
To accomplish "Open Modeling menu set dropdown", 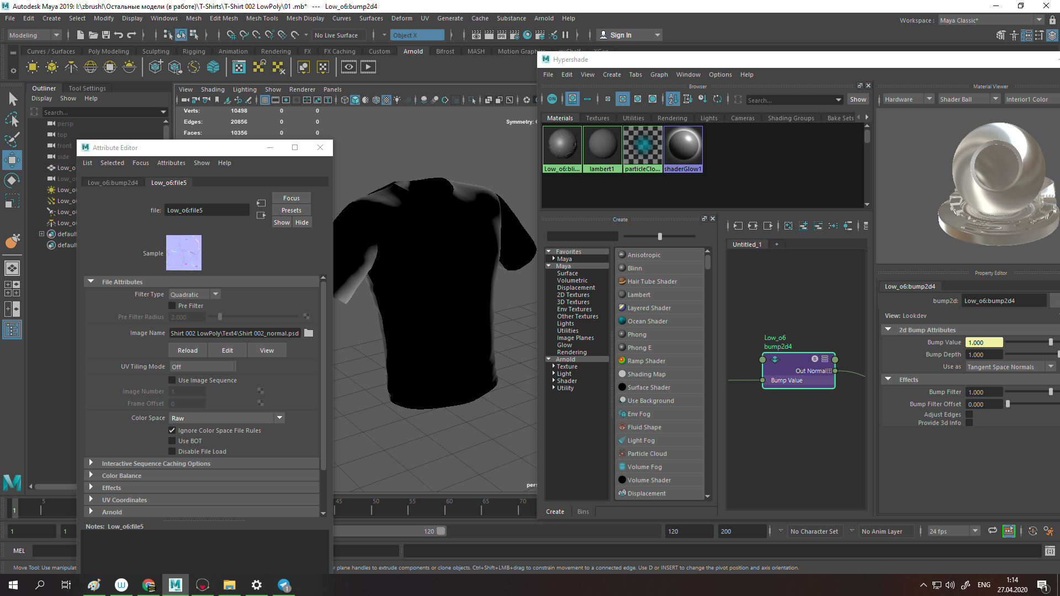I will coord(34,35).
